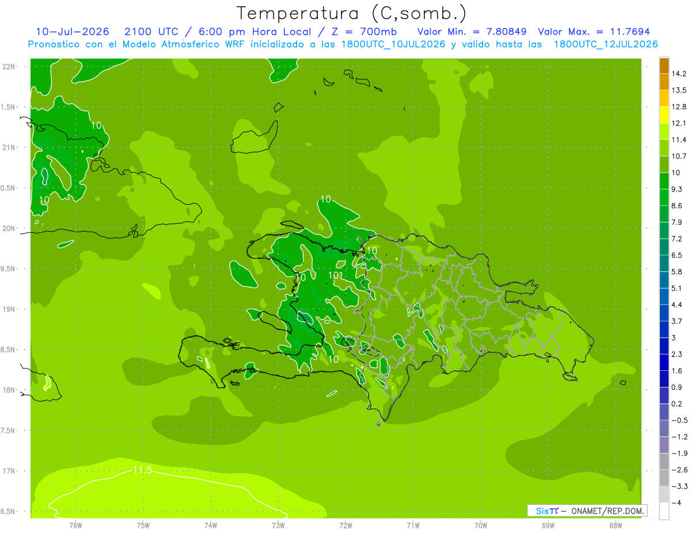Click the '11.5' contour label
Viewport: 691px width, 533px height.
(x=142, y=470)
